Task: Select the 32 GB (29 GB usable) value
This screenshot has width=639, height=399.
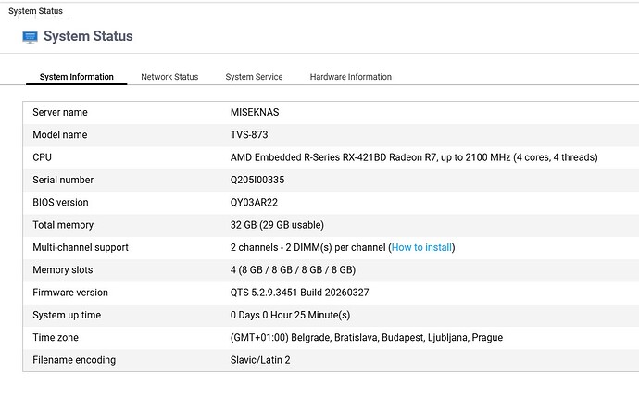Action: point(277,225)
